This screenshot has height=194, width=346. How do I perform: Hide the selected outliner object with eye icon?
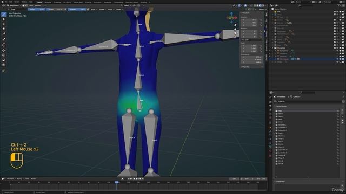(337, 59)
